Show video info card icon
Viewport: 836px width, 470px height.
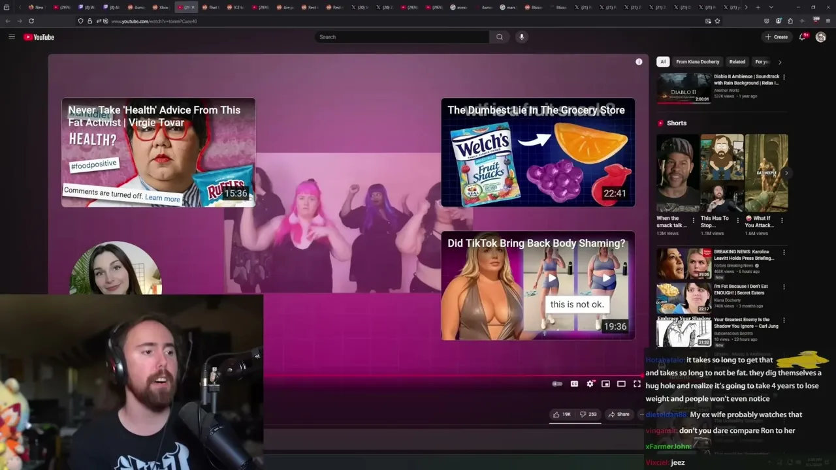tap(639, 62)
